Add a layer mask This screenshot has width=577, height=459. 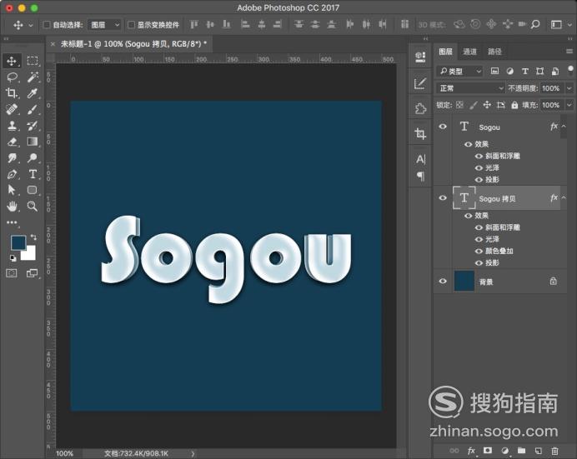[x=488, y=451]
